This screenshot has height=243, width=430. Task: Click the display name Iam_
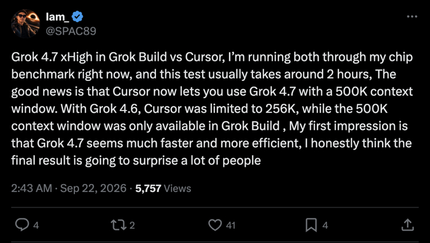click(x=57, y=17)
